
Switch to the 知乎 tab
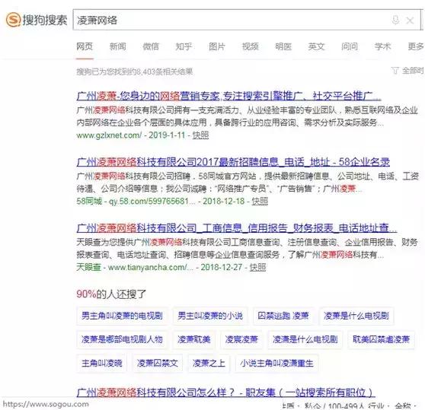184,46
